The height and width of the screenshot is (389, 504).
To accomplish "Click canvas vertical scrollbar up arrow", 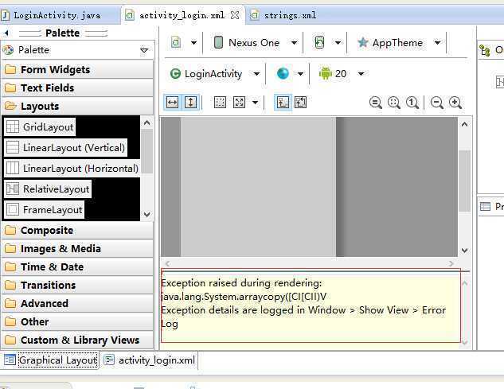I will click(x=464, y=124).
